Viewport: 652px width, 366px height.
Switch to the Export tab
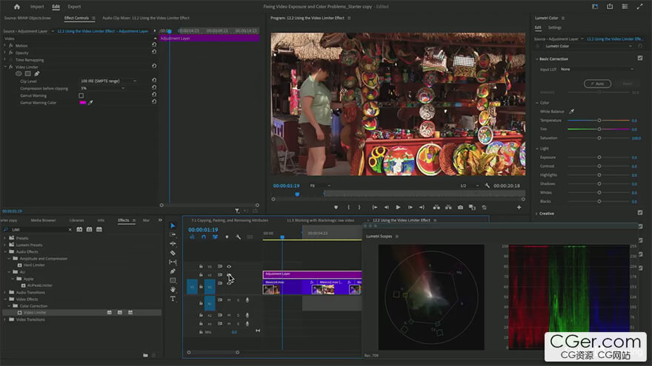tap(74, 7)
